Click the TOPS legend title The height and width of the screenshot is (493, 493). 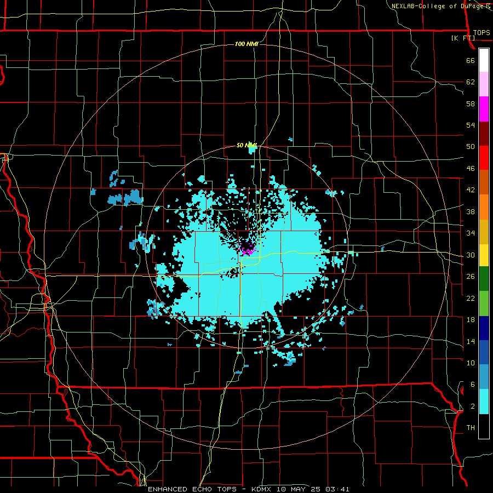[x=481, y=32]
